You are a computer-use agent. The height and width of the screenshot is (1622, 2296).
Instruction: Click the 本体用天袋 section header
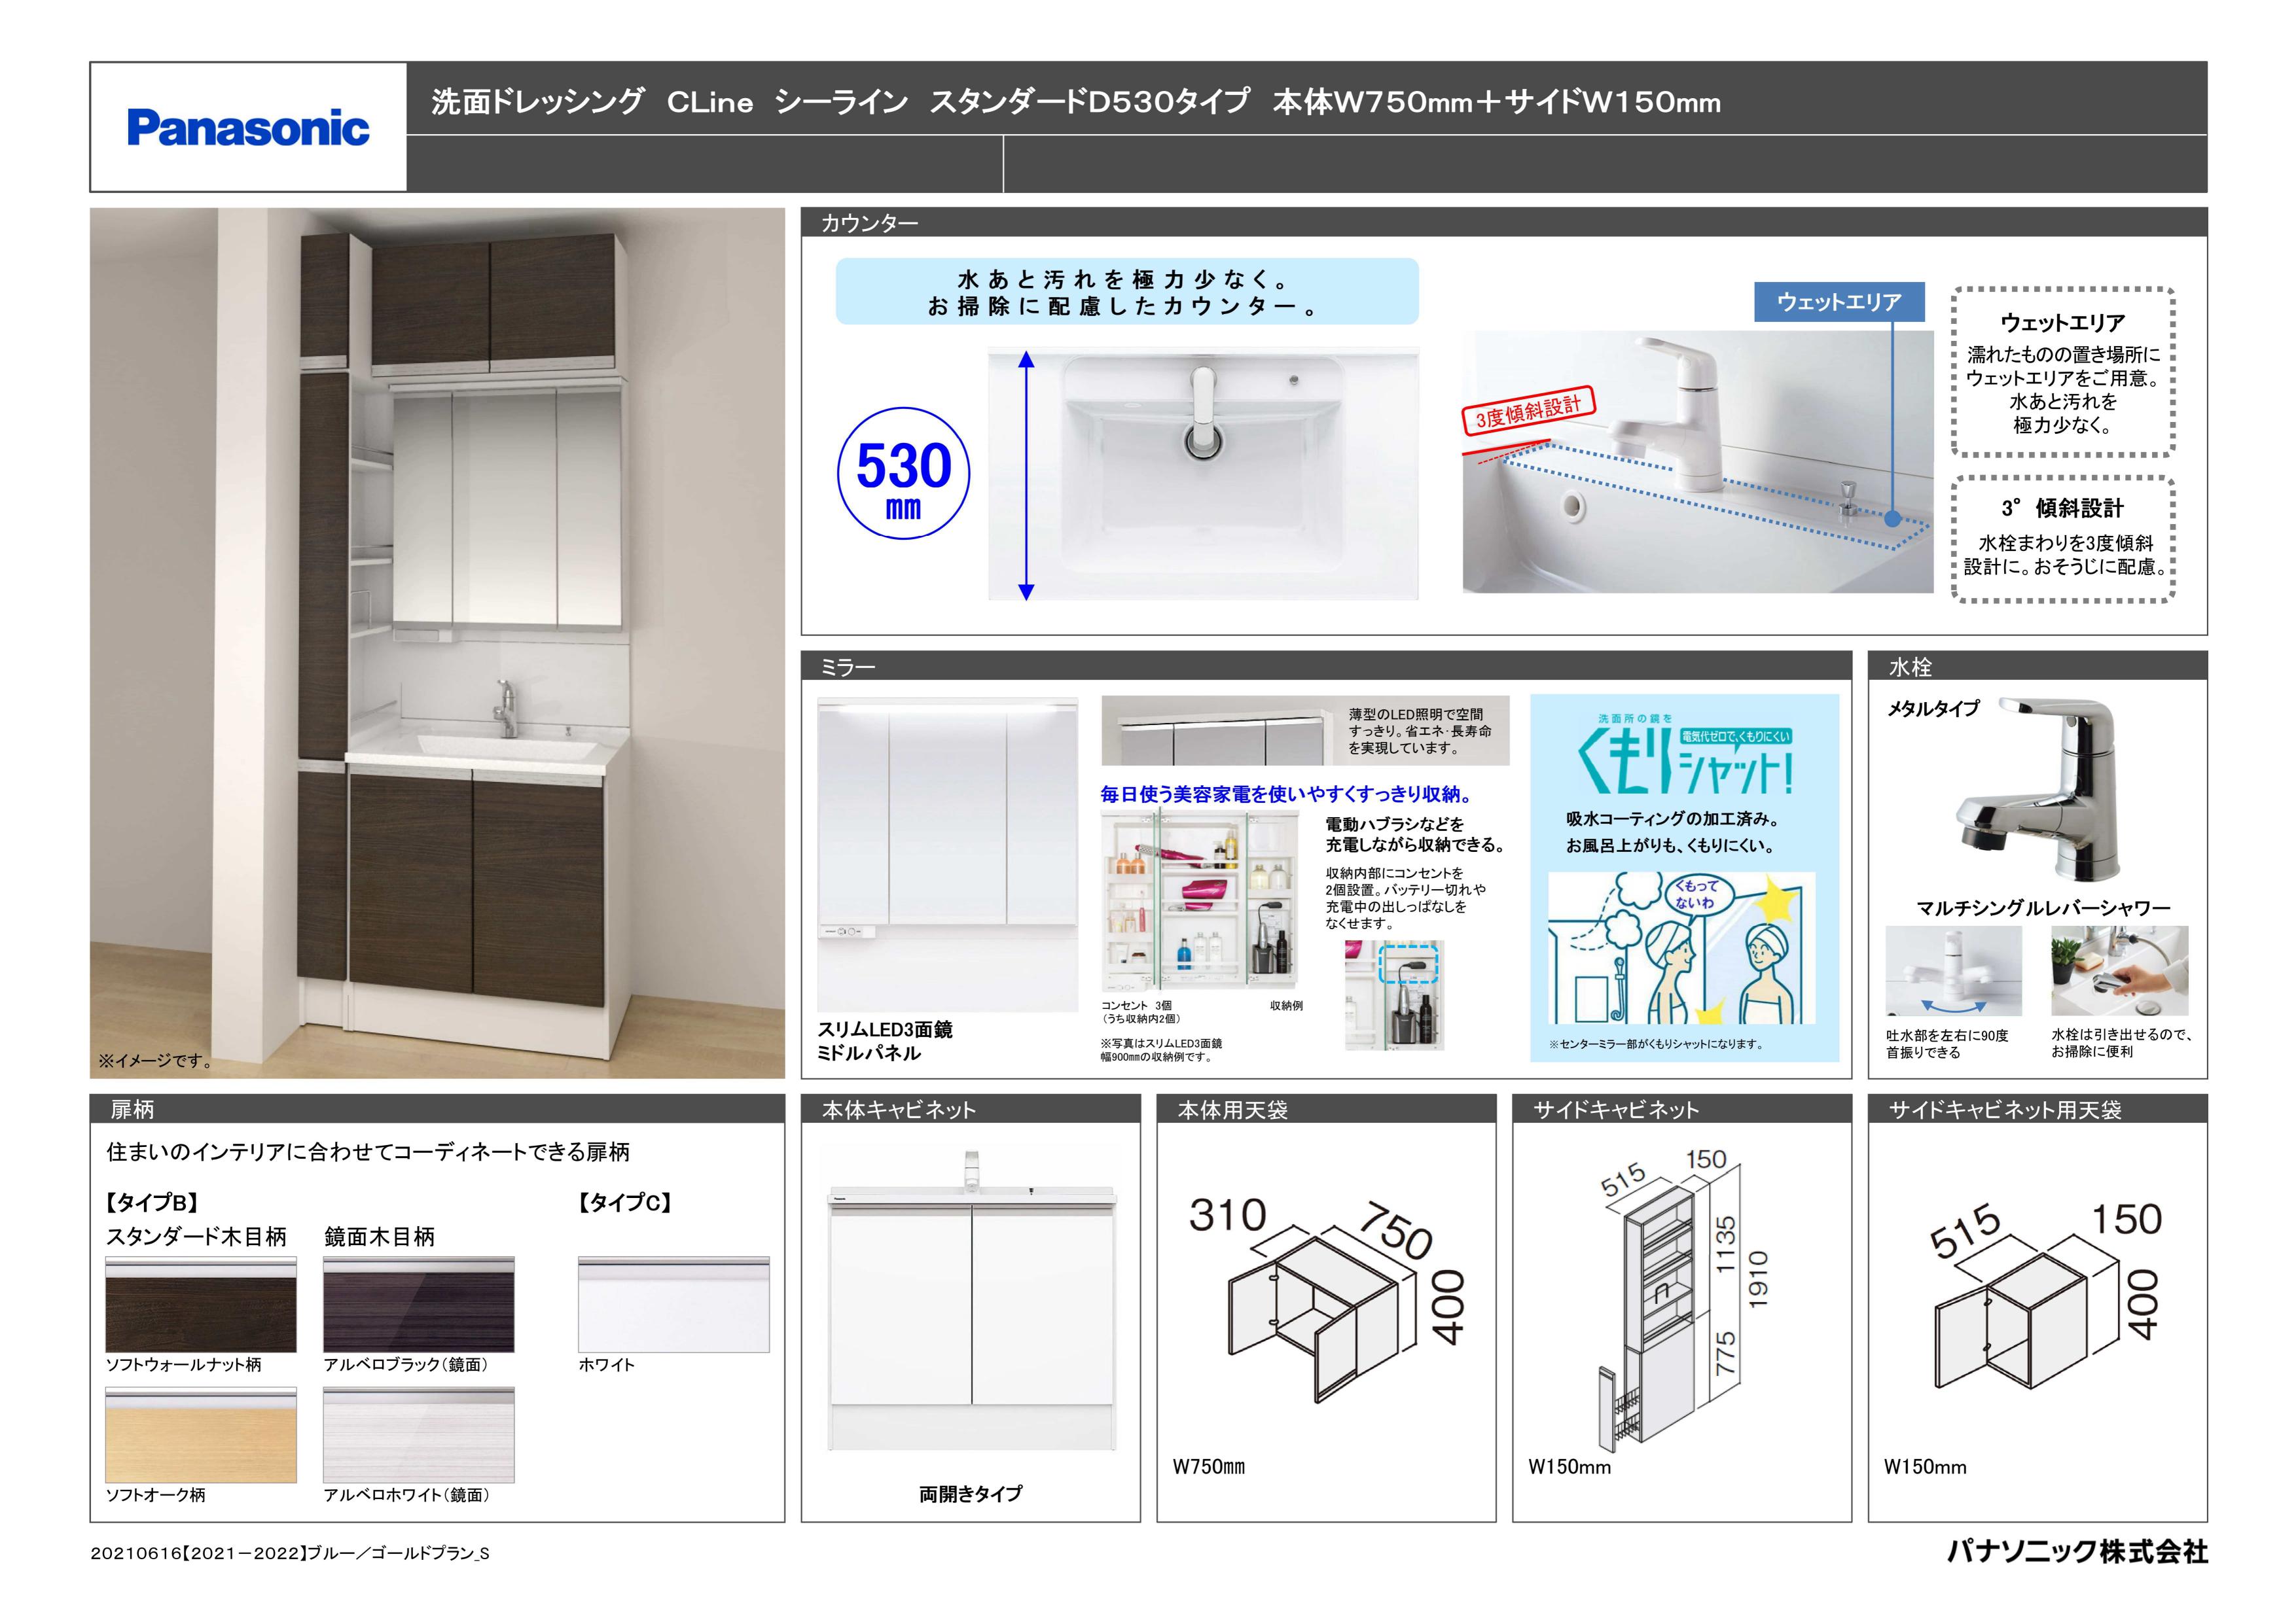pos(1326,1109)
